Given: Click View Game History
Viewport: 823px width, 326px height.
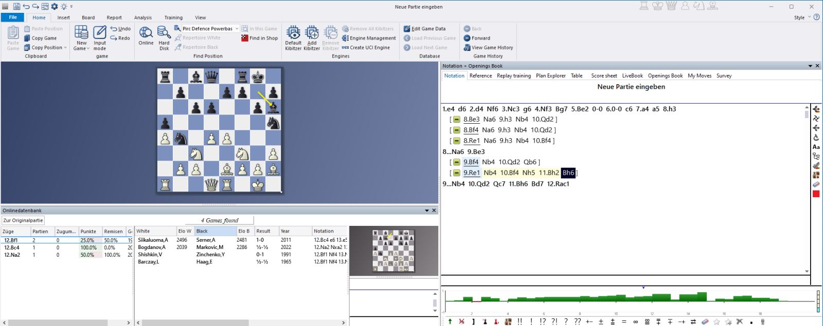Looking at the screenshot, I should pos(488,48).
